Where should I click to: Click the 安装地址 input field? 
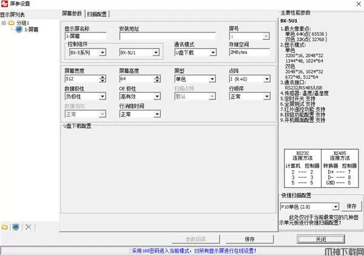tap(167, 36)
